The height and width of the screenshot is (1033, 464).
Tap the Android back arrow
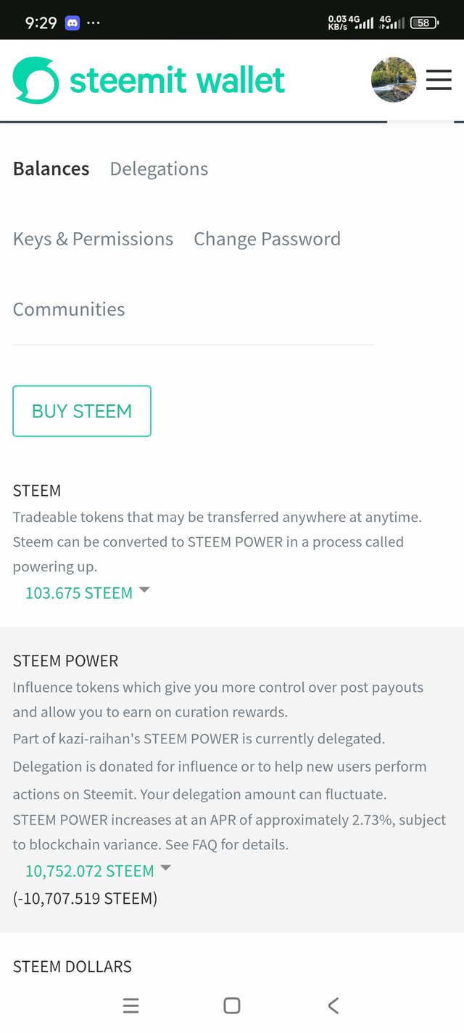point(333,1005)
